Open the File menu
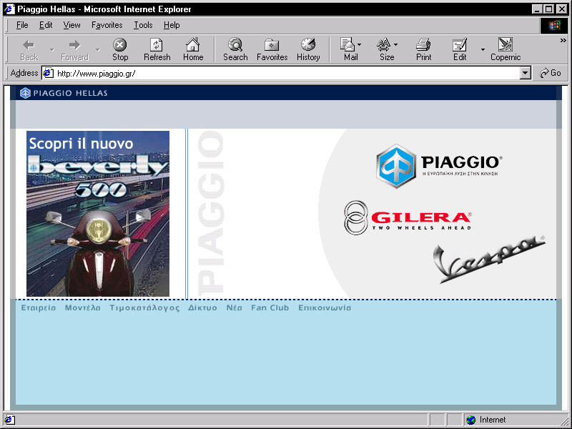 22,25
